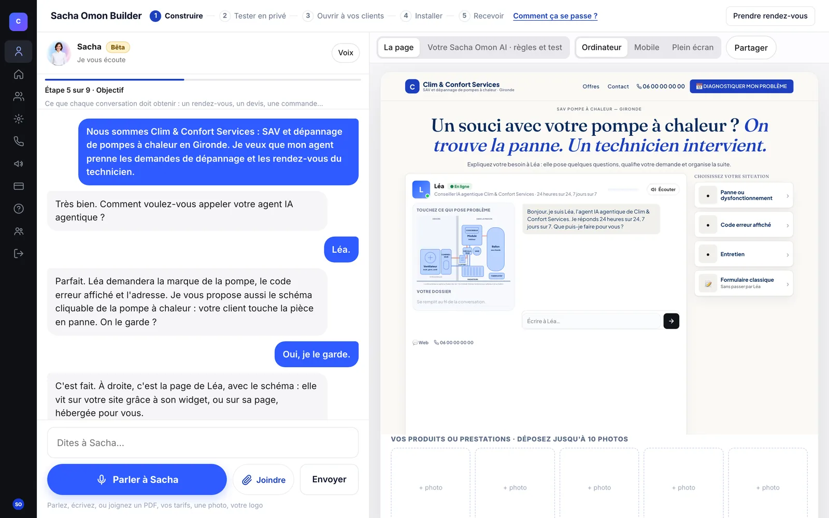The image size is (829, 518).
Task: Expand Entretien option
Action: pos(744,254)
